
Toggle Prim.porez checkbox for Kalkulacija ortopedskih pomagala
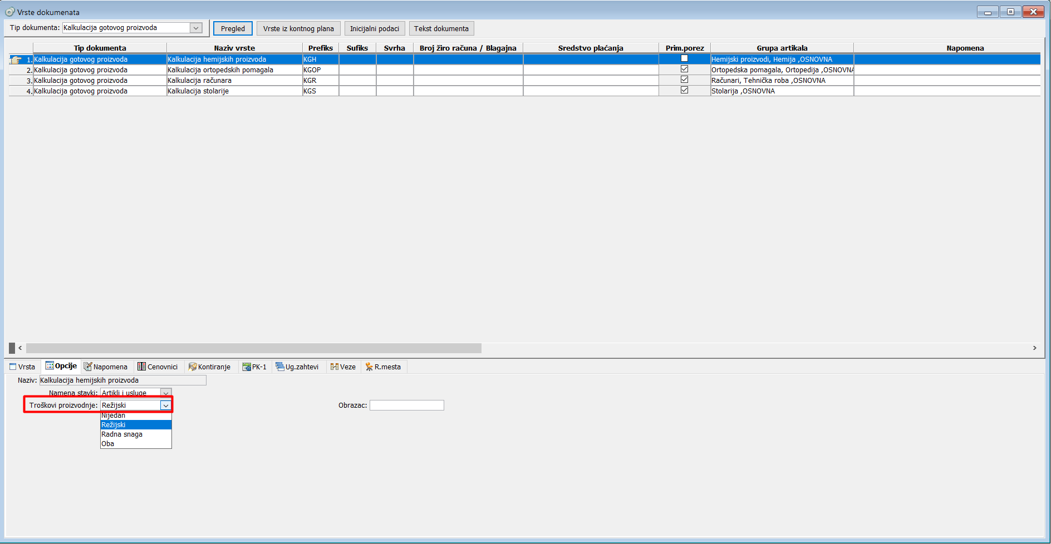(x=685, y=69)
